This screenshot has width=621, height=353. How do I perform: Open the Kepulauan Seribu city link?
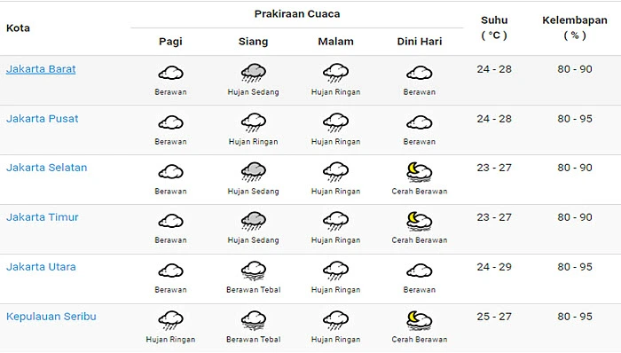tap(51, 317)
